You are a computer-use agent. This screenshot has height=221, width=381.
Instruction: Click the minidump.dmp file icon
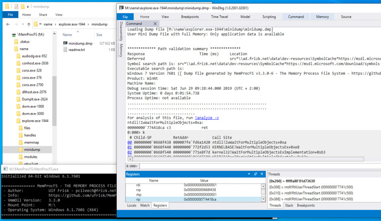tap(65, 43)
